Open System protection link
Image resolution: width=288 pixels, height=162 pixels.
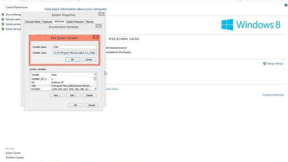pos(13,24)
